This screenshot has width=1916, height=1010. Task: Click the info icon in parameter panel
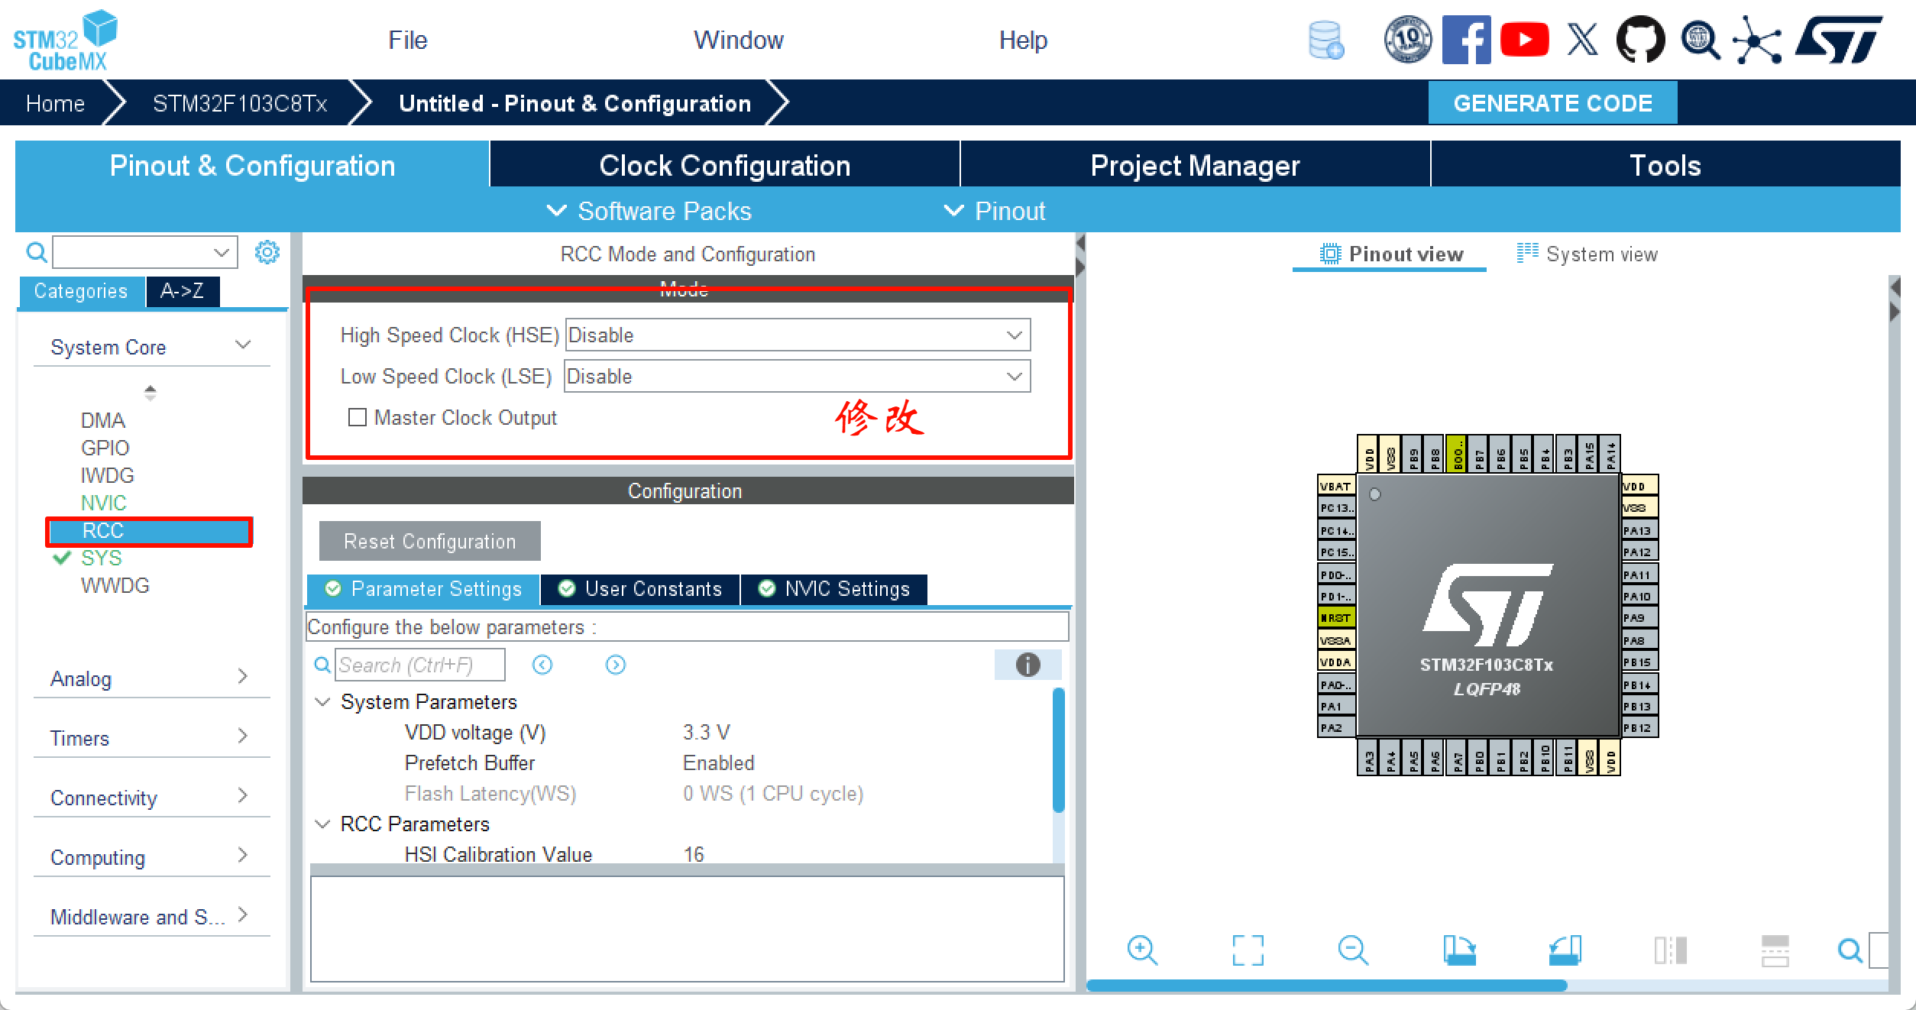[1028, 665]
